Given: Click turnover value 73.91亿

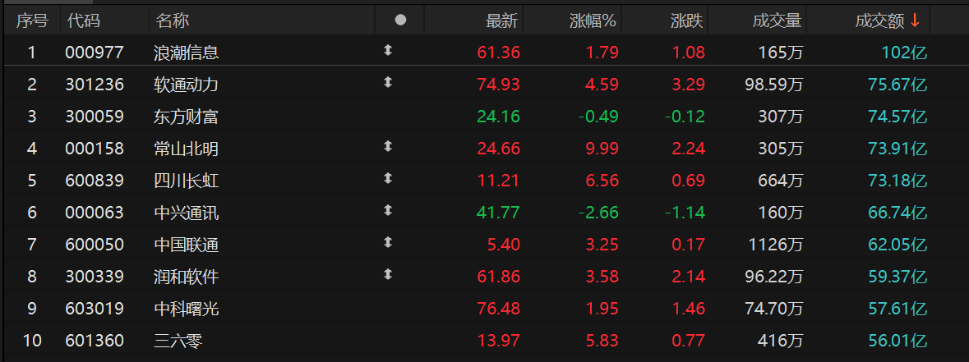Looking at the screenshot, I should pos(898,149).
